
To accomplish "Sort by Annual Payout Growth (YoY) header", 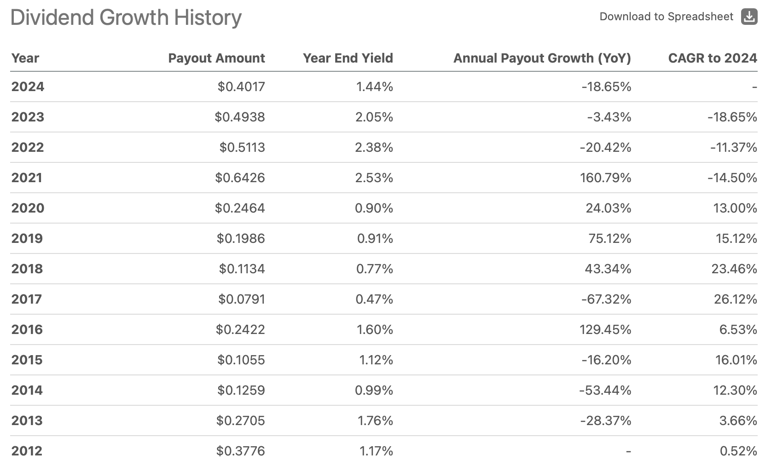I will click(542, 58).
